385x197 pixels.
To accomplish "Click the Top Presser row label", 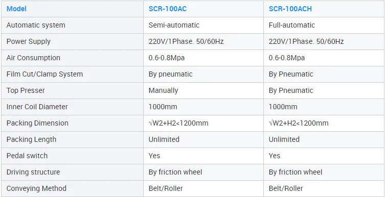I will tap(73, 90).
